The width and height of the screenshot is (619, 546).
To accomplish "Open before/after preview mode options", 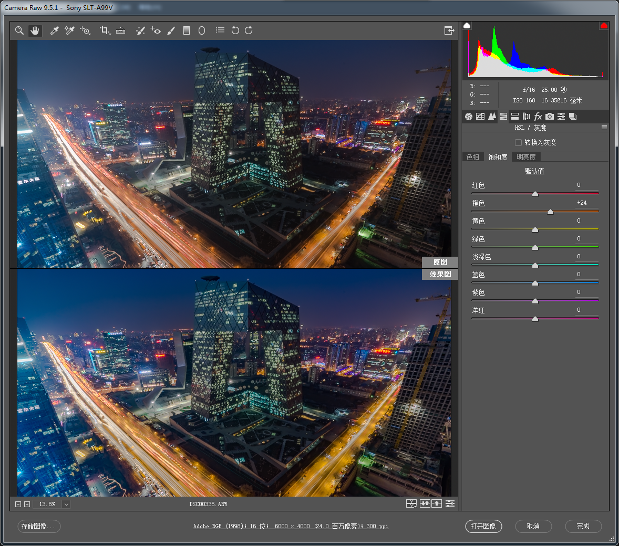I will click(x=411, y=503).
